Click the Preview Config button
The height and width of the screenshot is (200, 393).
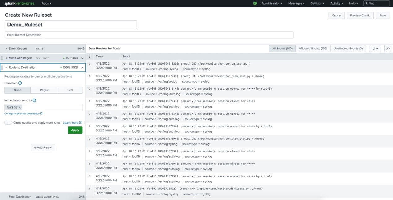(360, 15)
